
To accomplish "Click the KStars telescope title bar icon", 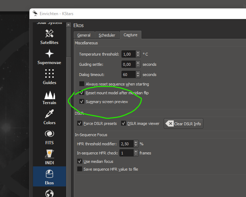I will pyautogui.click(x=35, y=13).
